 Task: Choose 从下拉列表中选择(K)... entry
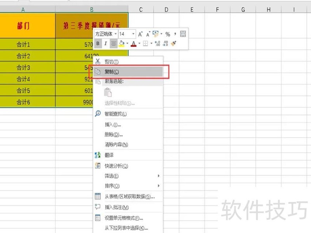coord(128,228)
